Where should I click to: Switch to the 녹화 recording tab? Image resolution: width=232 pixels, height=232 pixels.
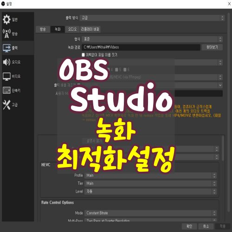point(58,29)
